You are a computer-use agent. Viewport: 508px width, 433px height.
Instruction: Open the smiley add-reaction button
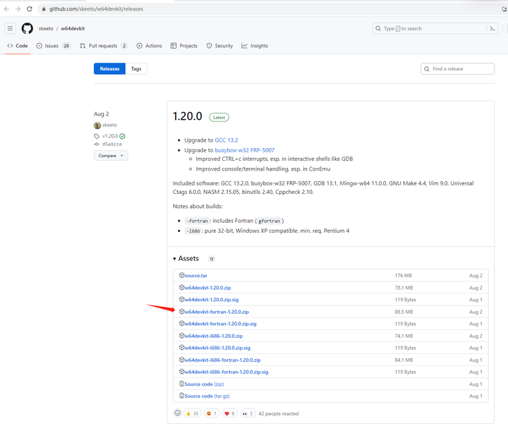(x=178, y=413)
